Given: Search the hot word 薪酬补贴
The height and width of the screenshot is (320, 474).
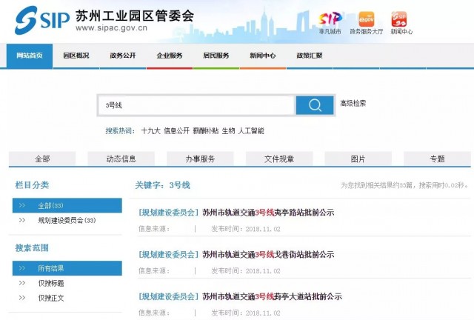Looking at the screenshot, I should point(206,131).
